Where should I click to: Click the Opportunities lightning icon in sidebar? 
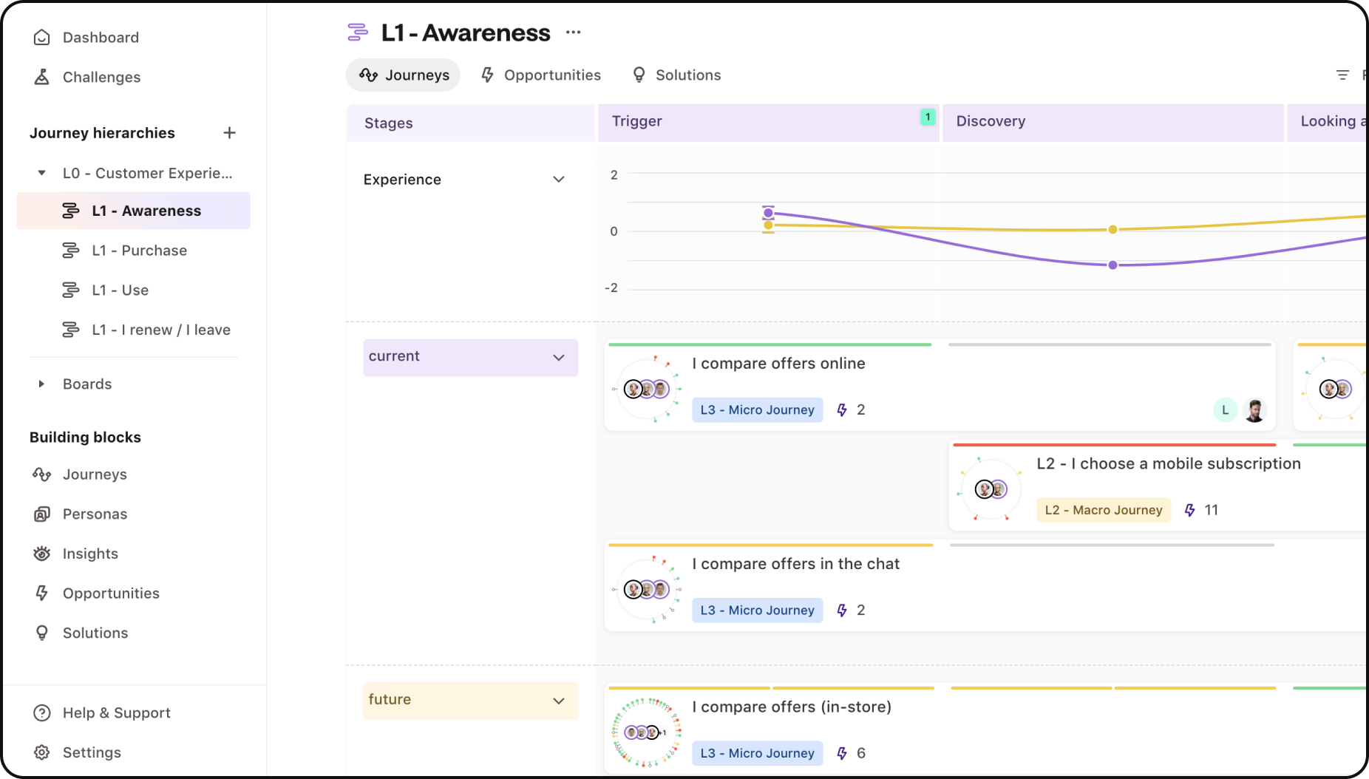42,593
